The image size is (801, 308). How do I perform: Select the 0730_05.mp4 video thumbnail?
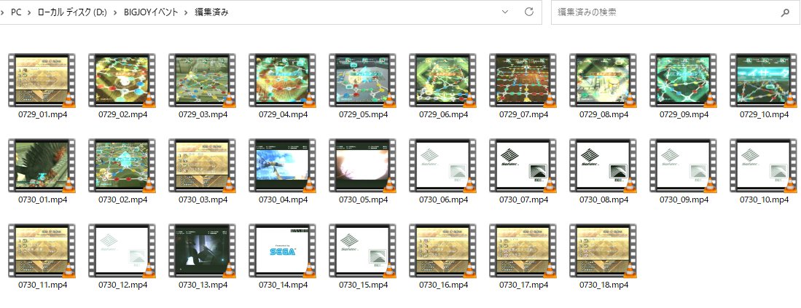(363, 166)
